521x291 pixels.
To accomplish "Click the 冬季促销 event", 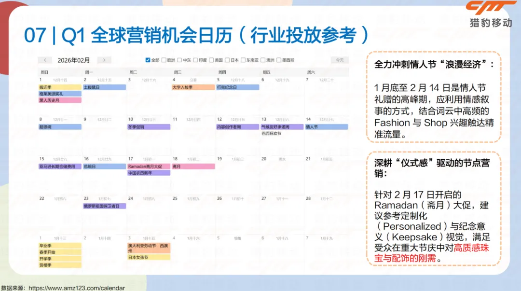I will pos(149,127).
